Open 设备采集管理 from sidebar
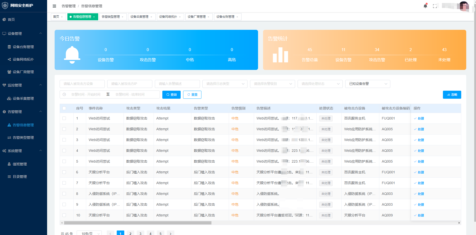The width and height of the screenshot is (476, 235). 23,98
